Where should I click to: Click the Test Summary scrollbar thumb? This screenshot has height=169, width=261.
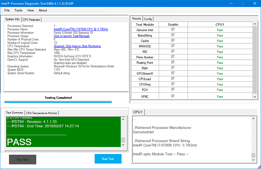[x=123, y=140]
